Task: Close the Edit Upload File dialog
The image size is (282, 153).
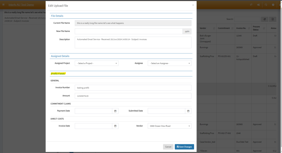Action: click(193, 5)
